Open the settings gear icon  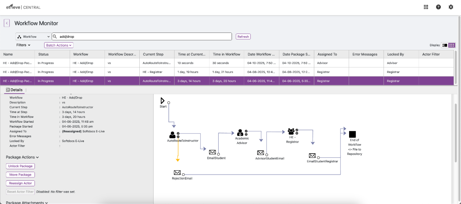point(451,7)
